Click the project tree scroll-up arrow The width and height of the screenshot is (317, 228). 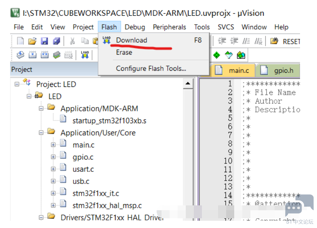[188, 83]
